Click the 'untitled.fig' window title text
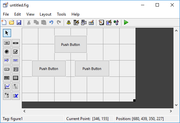180x123 pixels. [19, 5]
